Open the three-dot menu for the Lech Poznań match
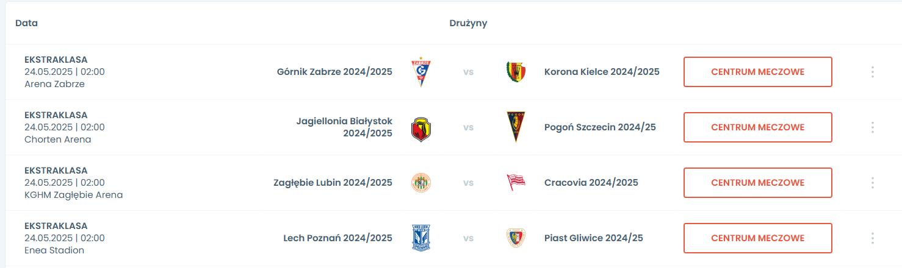This screenshot has width=902, height=268. 872,238
